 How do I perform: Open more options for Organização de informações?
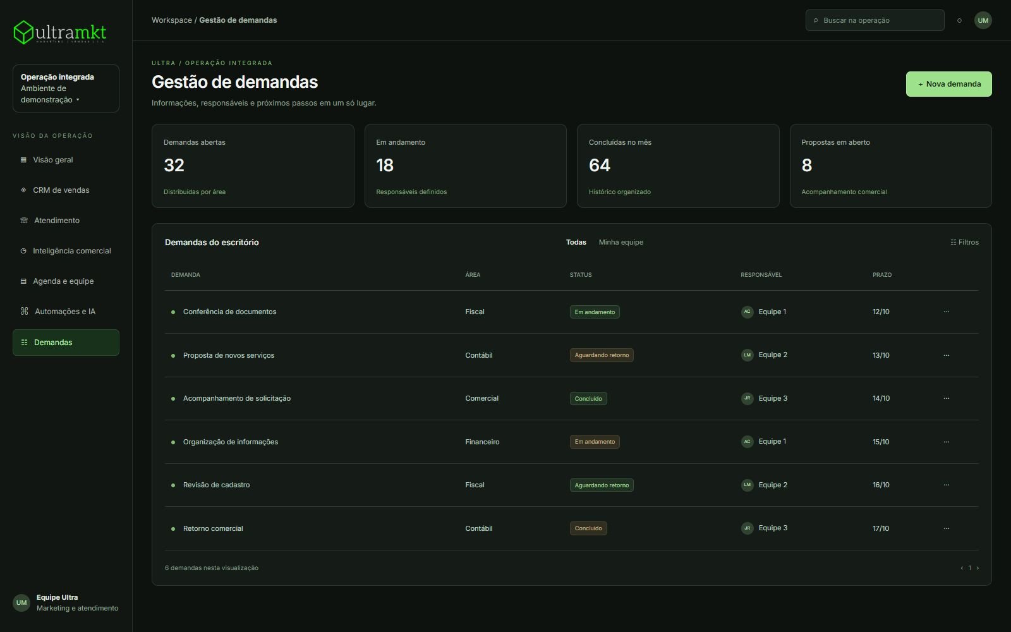click(946, 442)
